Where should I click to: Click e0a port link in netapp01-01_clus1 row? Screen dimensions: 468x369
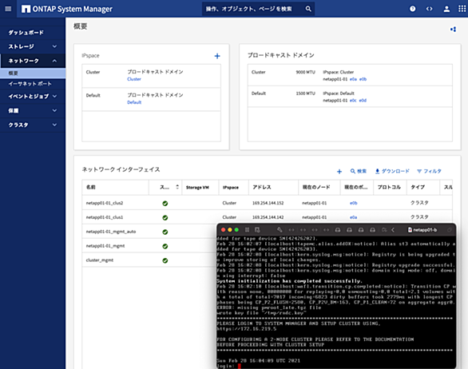point(353,217)
